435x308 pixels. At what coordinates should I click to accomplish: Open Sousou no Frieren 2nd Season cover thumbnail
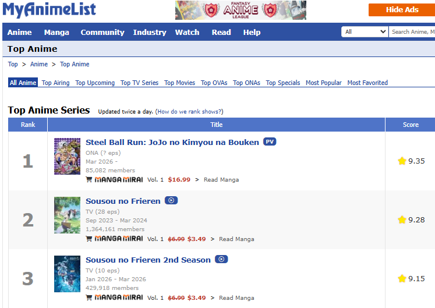[67, 274]
